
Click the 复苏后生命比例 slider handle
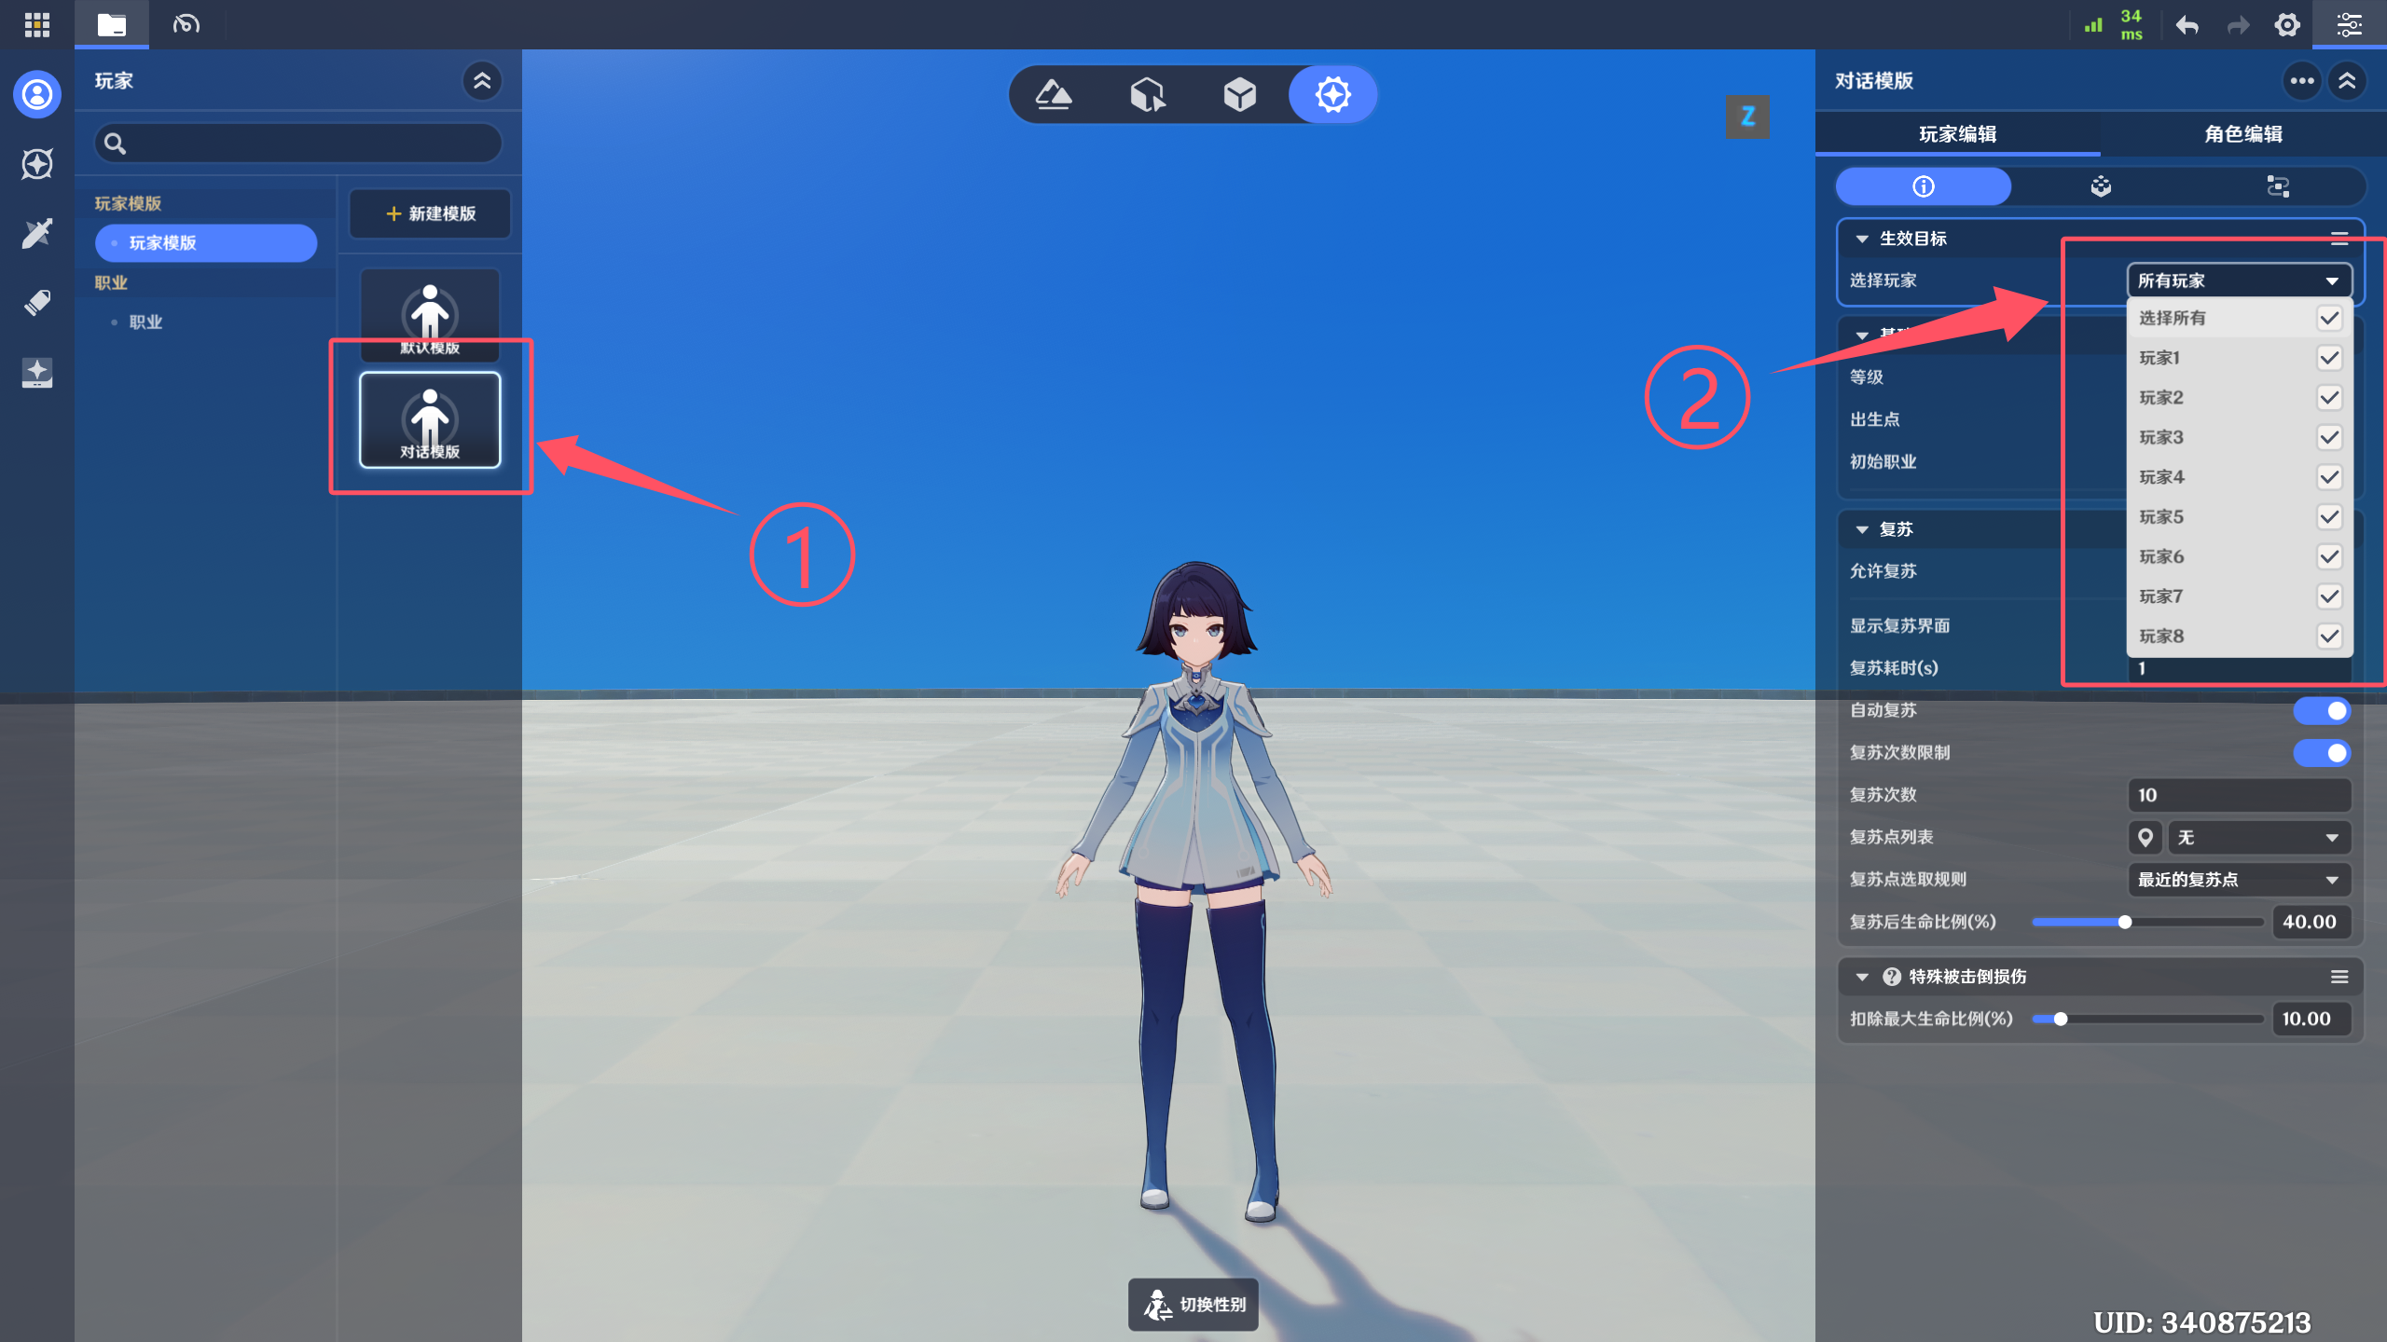(2125, 922)
